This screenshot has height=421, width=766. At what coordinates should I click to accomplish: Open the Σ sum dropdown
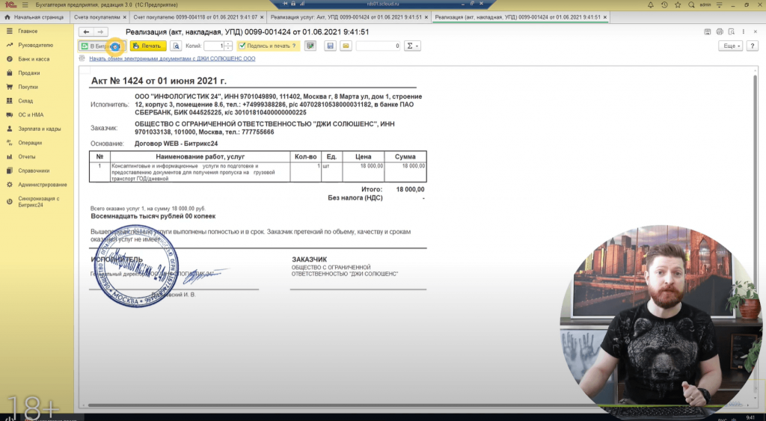(x=412, y=46)
